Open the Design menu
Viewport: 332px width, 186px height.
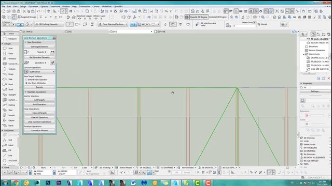click(23, 7)
